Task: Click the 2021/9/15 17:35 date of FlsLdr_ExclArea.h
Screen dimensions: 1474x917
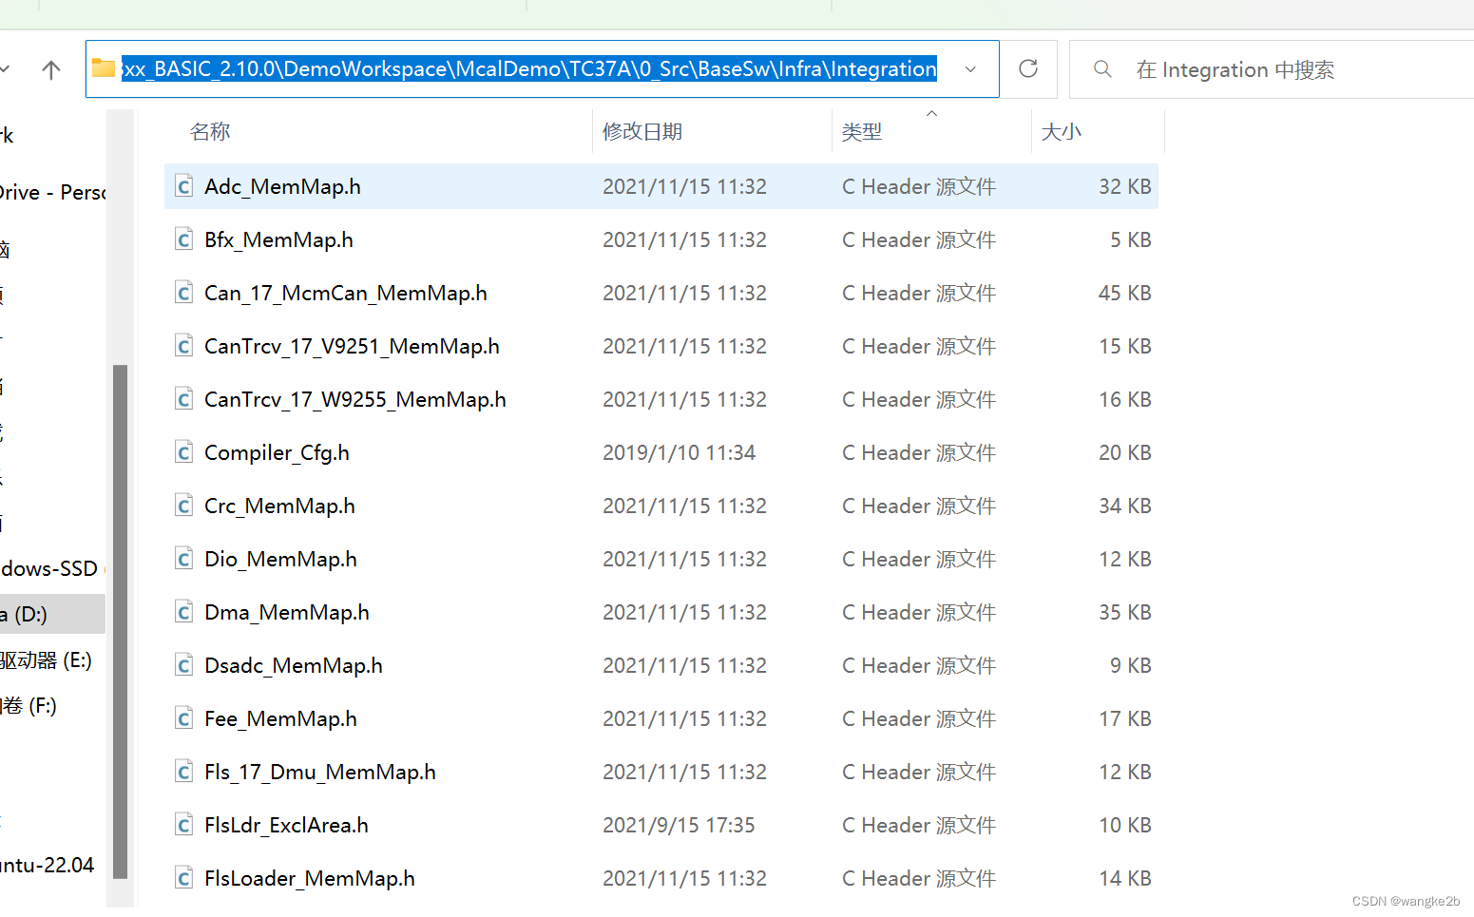Action: (679, 825)
